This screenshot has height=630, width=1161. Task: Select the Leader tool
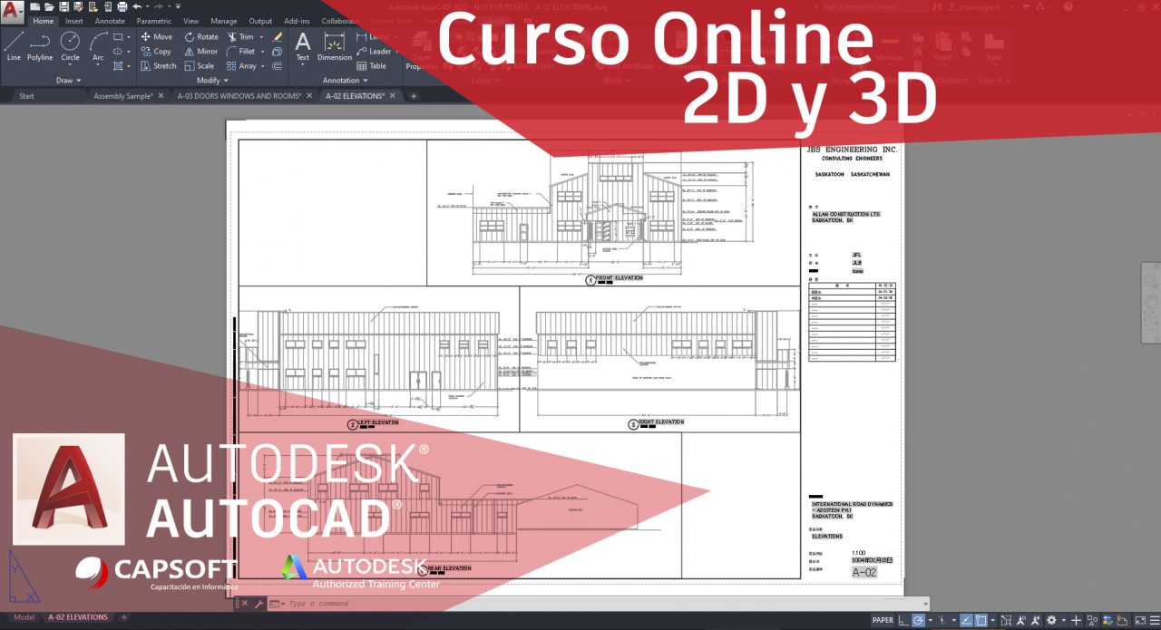374,52
